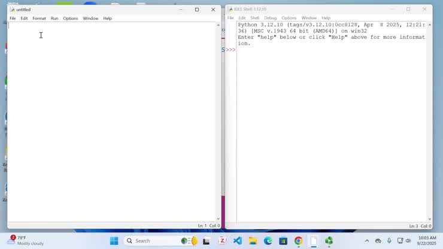Click the cloud sync tray icon
The height and width of the screenshot is (249, 443).
[x=378, y=241]
